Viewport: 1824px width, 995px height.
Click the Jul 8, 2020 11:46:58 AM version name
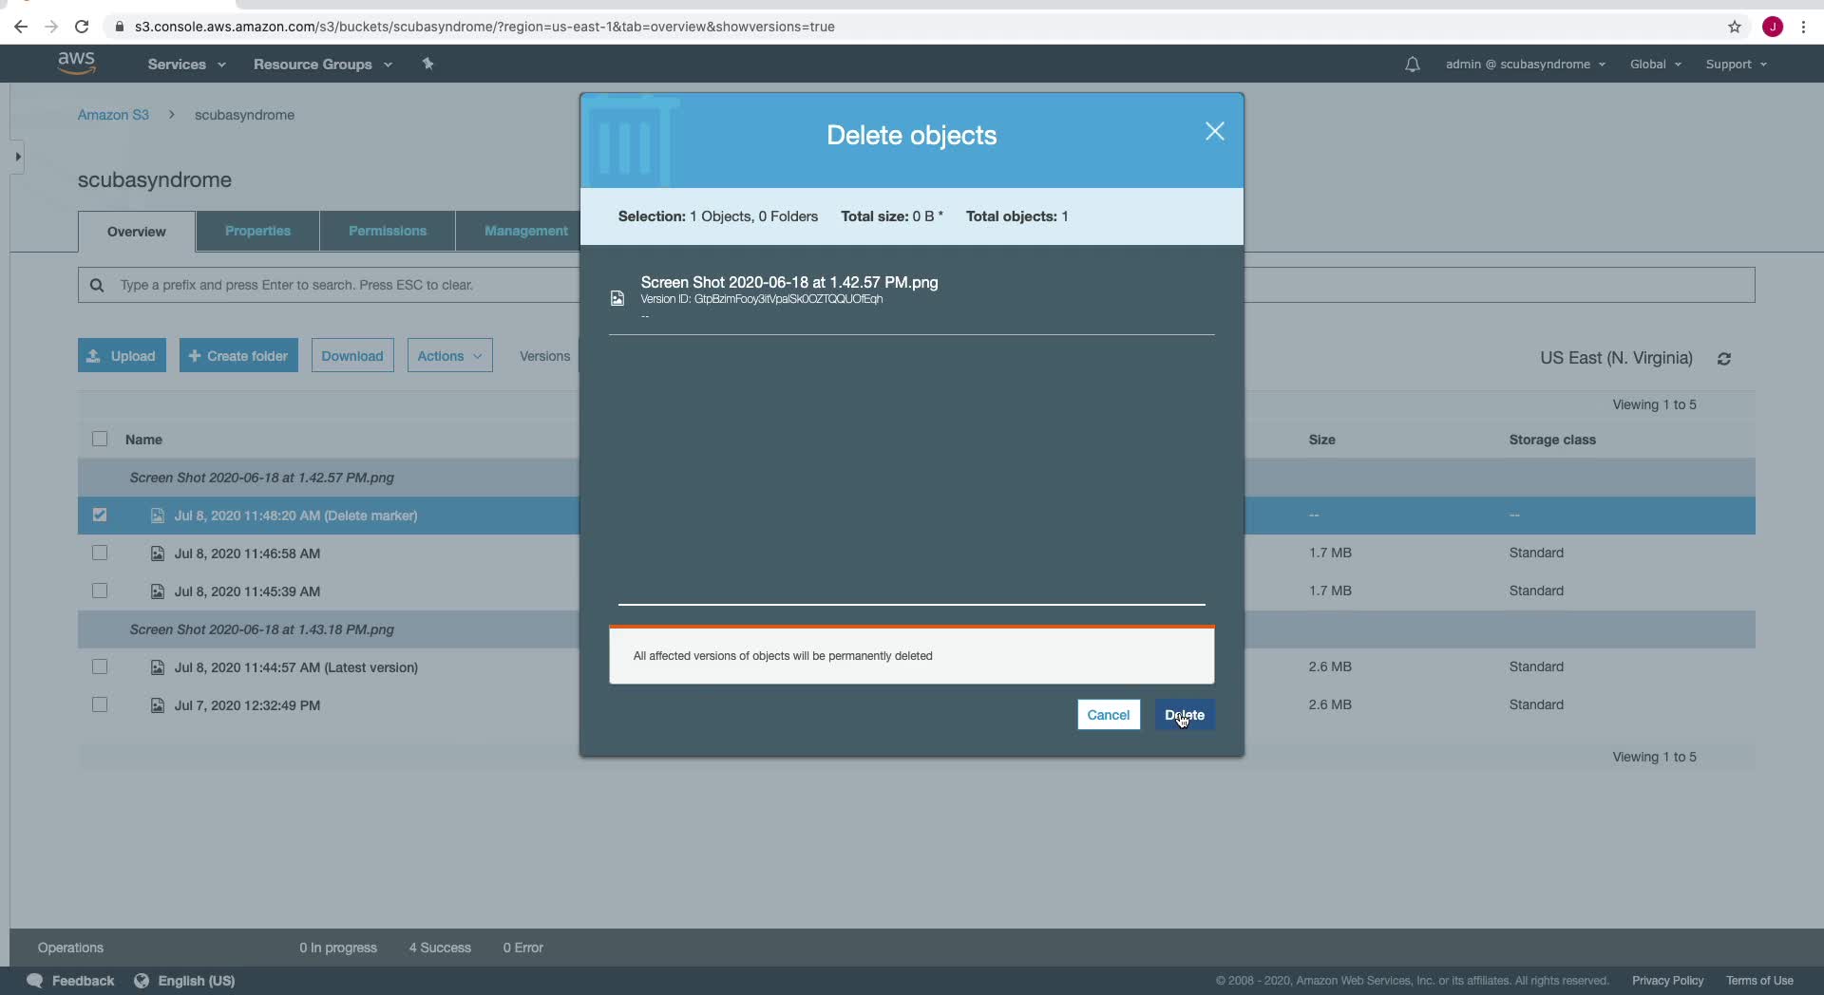(247, 554)
